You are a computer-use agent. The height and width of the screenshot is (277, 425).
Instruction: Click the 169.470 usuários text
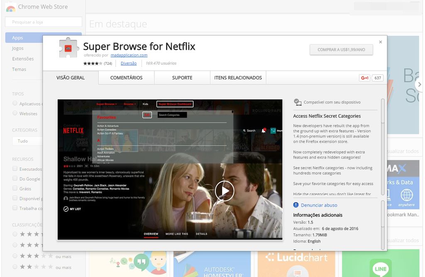(161, 63)
